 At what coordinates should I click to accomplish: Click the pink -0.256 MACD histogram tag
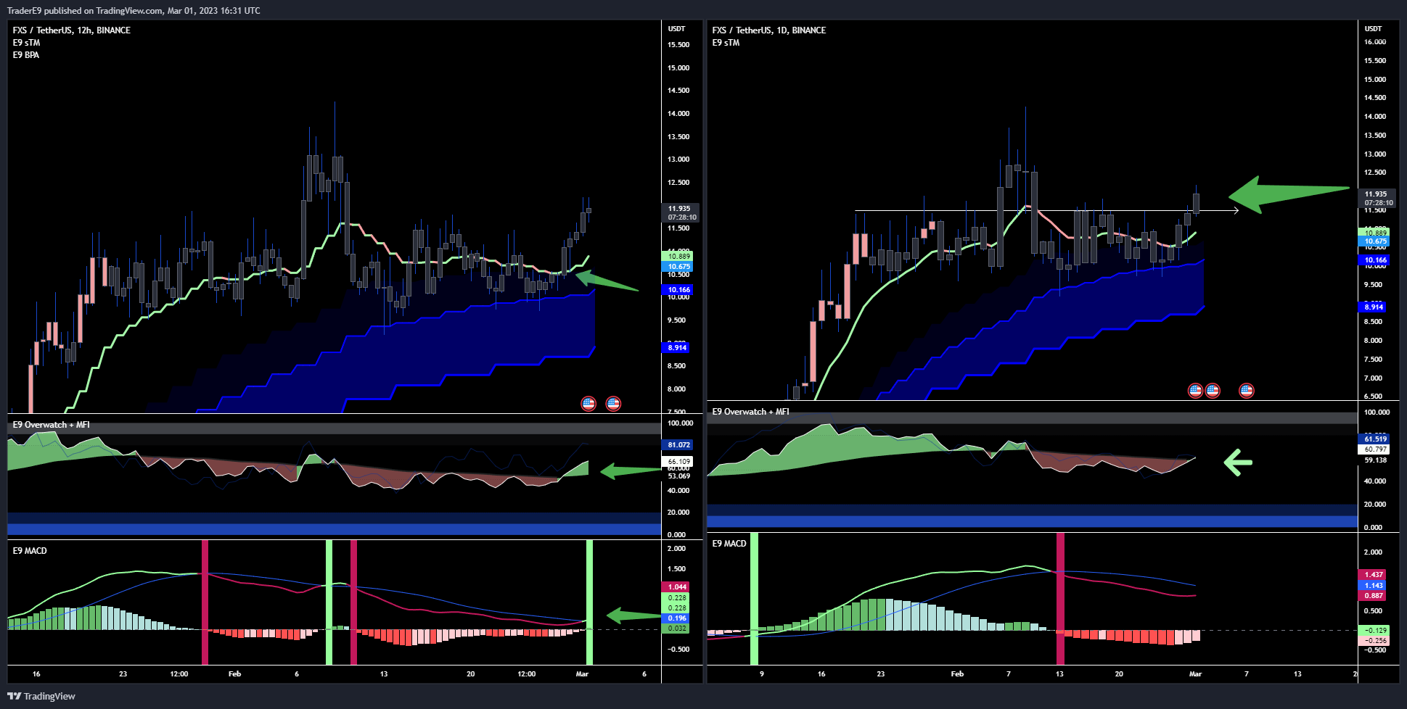pyautogui.click(x=1374, y=640)
